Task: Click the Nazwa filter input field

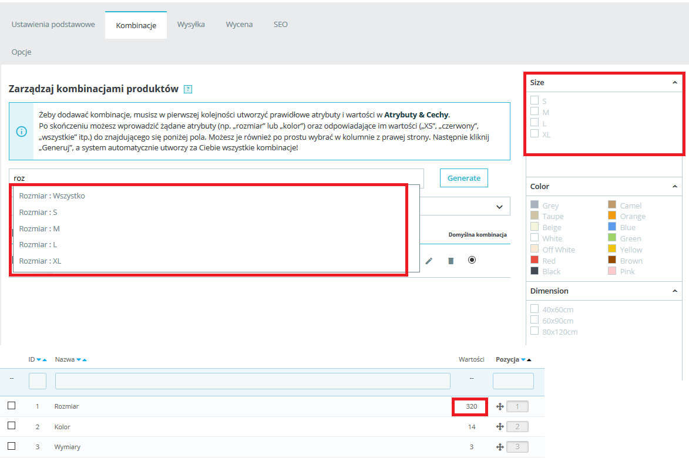Action: point(253,381)
